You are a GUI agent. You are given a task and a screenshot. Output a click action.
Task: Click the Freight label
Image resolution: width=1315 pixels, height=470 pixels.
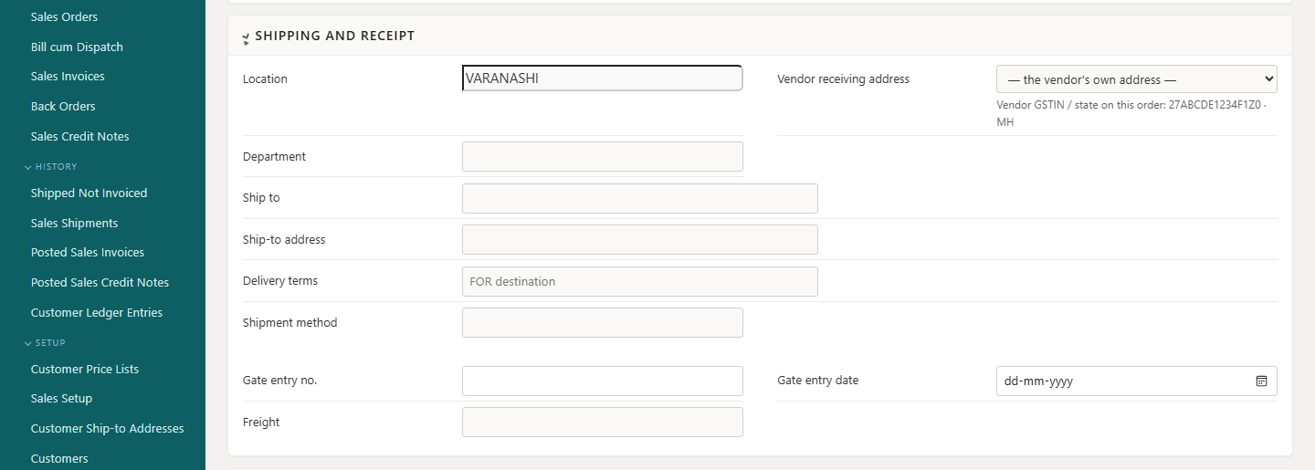pyautogui.click(x=261, y=423)
